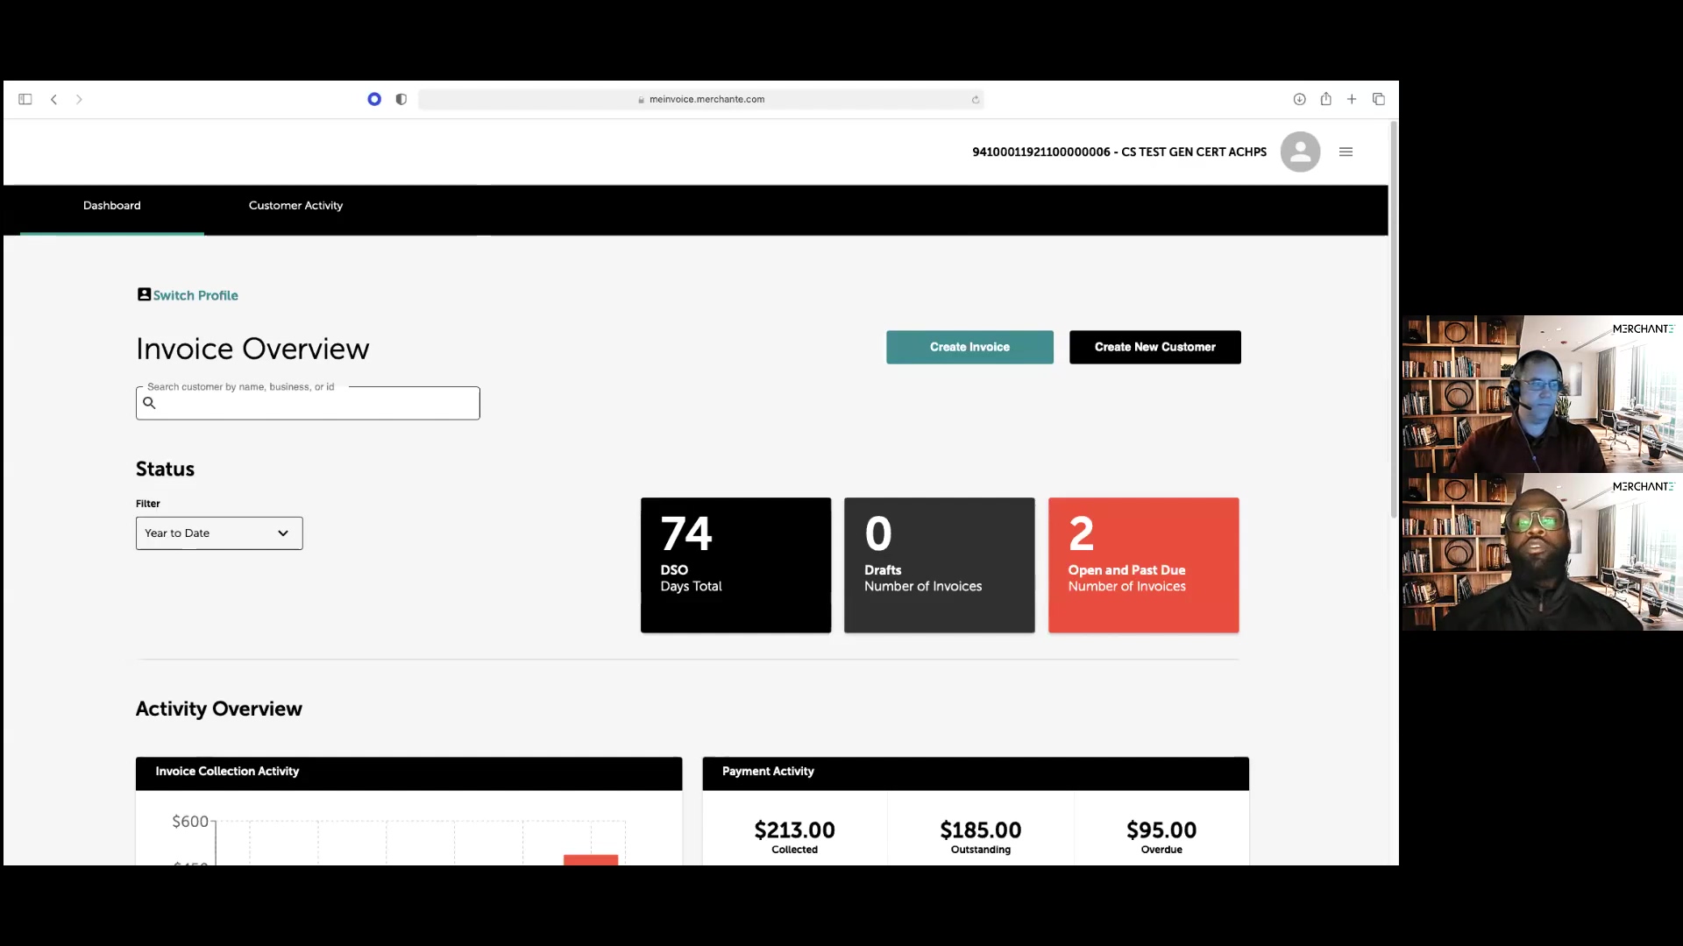Open the user profile avatar
1683x946 pixels.
tap(1300, 152)
